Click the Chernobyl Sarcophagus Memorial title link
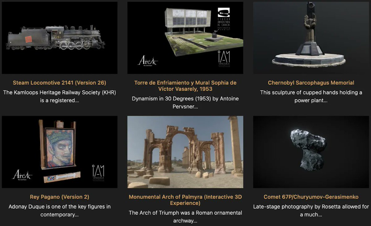The image size is (371, 226). coord(311,83)
